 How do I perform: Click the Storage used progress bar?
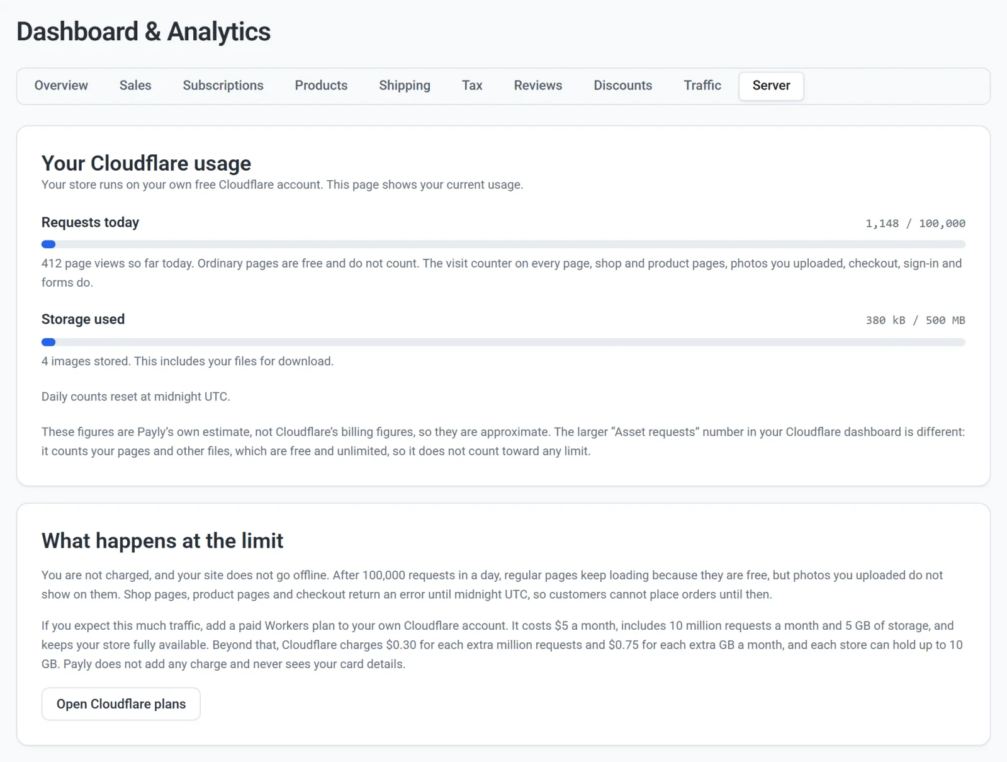pos(503,343)
